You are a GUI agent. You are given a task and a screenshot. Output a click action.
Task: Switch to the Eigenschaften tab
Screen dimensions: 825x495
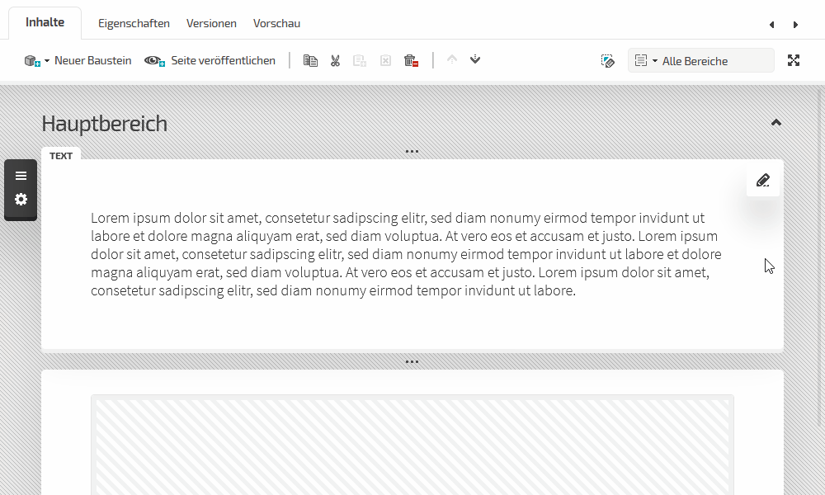tap(134, 23)
